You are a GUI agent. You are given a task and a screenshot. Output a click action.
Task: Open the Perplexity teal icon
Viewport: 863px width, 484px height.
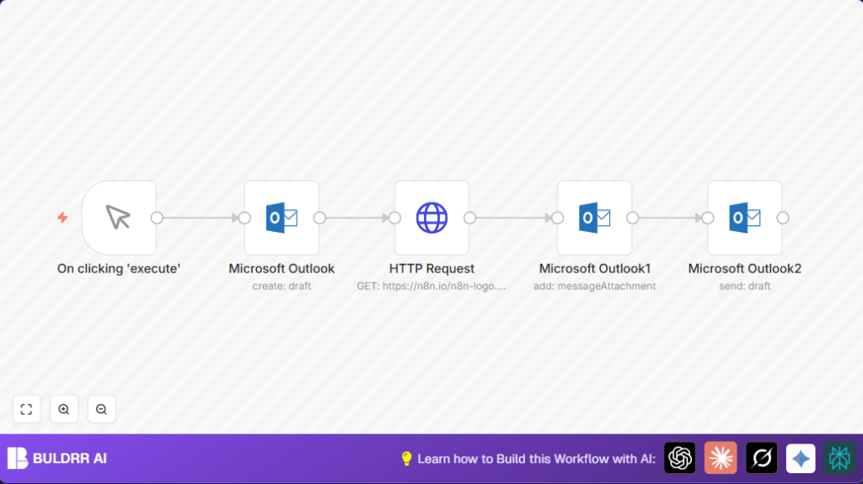pos(839,458)
